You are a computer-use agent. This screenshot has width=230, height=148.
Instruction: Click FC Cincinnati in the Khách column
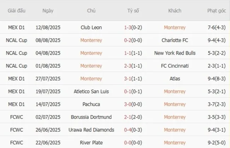[x=175, y=66]
